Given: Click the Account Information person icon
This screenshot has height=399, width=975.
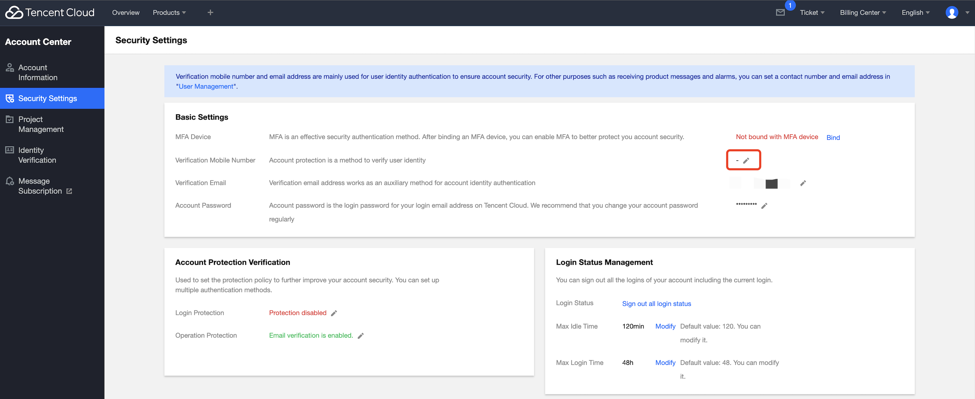Looking at the screenshot, I should (x=10, y=68).
